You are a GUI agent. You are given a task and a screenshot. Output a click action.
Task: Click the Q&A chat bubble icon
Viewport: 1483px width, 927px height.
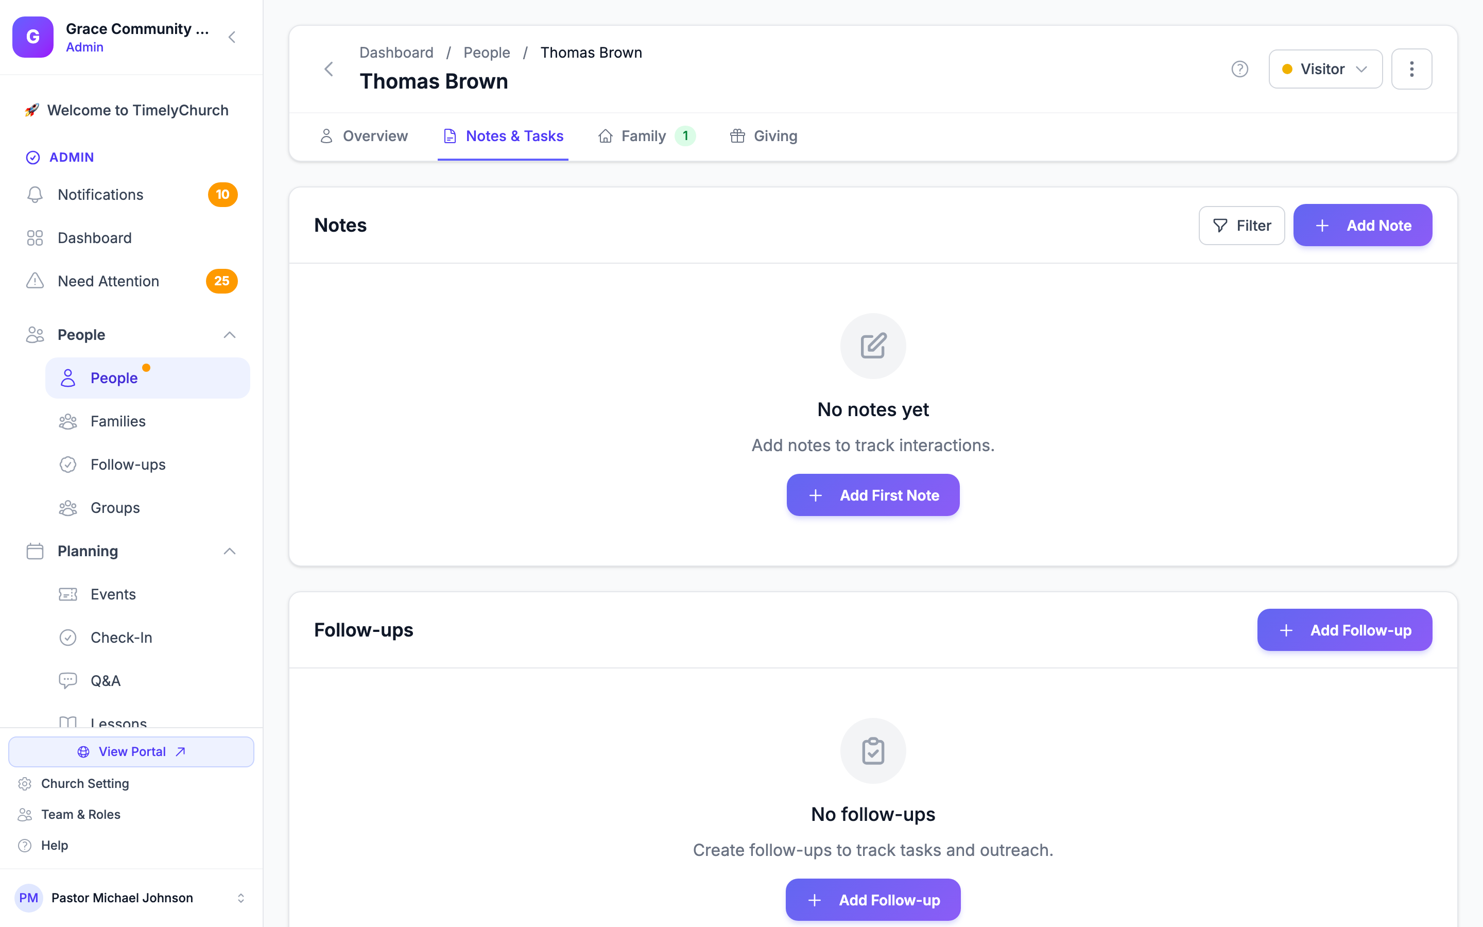(x=67, y=680)
